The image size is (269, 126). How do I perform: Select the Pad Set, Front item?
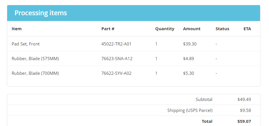tap(26, 44)
